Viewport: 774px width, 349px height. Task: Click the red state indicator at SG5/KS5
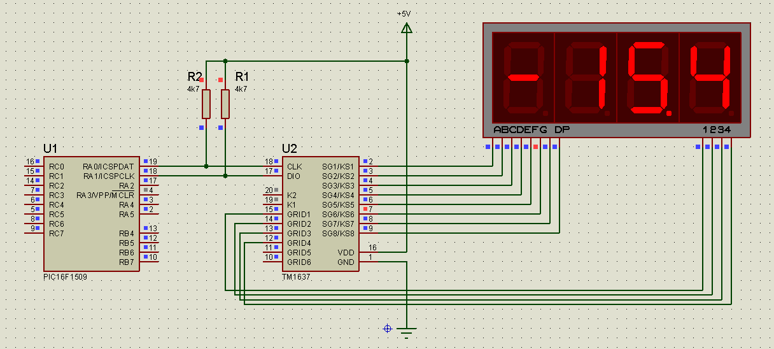(365, 209)
